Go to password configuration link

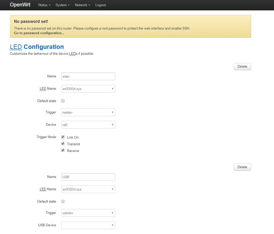[x=39, y=33]
